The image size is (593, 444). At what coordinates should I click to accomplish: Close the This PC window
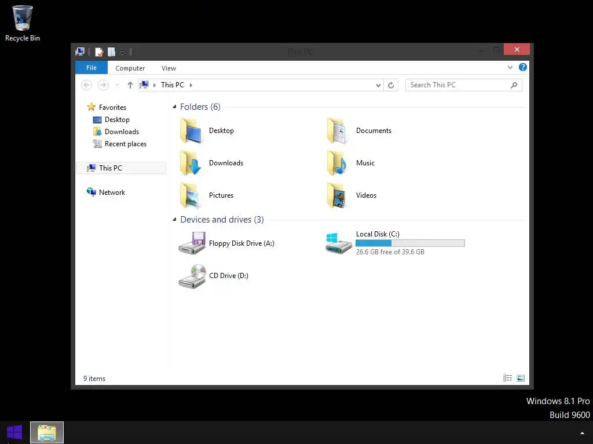pos(517,50)
